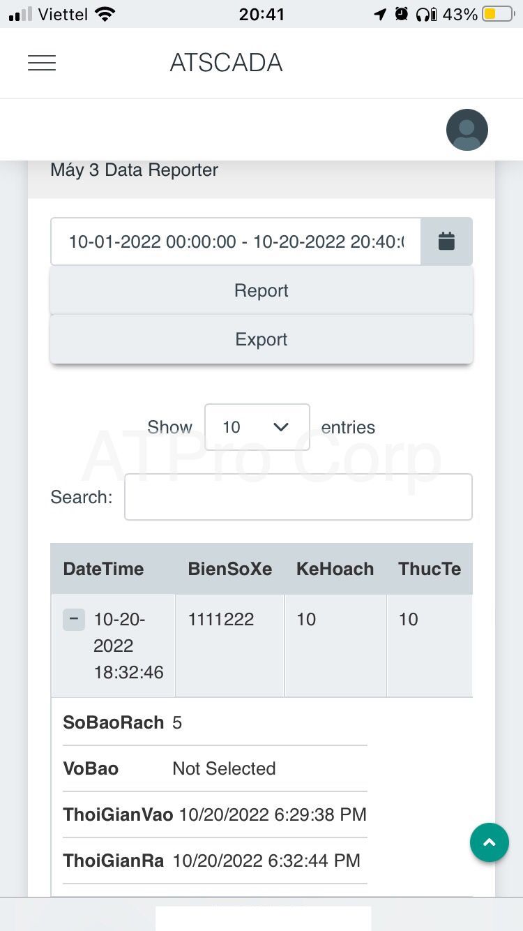Open the Show entries count dropdown

pos(257,427)
